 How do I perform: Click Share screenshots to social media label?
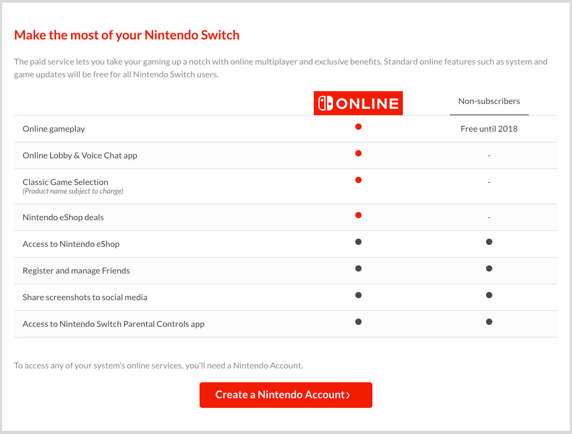coord(85,298)
